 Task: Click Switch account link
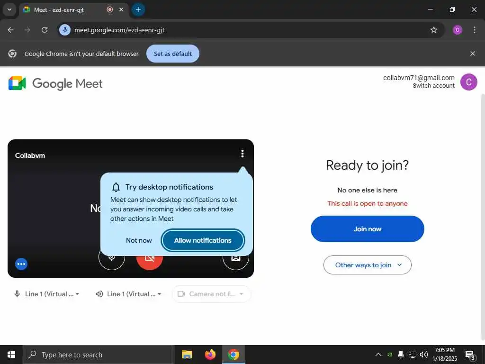(433, 86)
